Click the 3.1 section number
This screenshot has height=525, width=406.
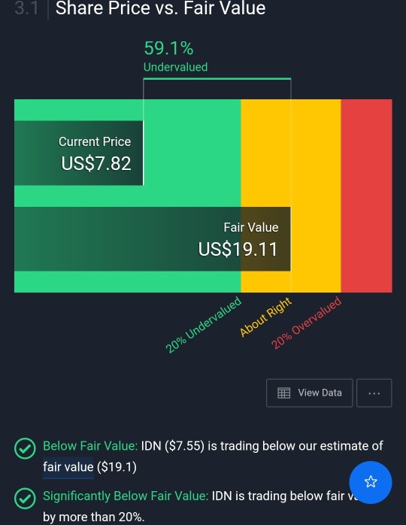click(26, 8)
